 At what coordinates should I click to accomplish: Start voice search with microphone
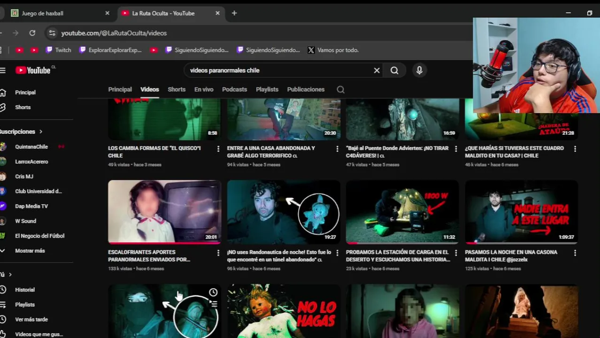pyautogui.click(x=419, y=70)
